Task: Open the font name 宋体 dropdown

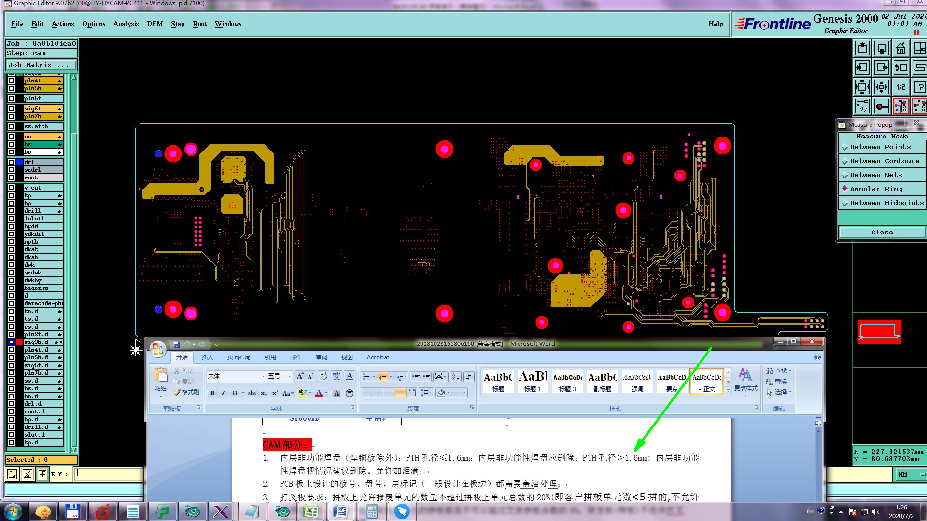Action: click(263, 376)
